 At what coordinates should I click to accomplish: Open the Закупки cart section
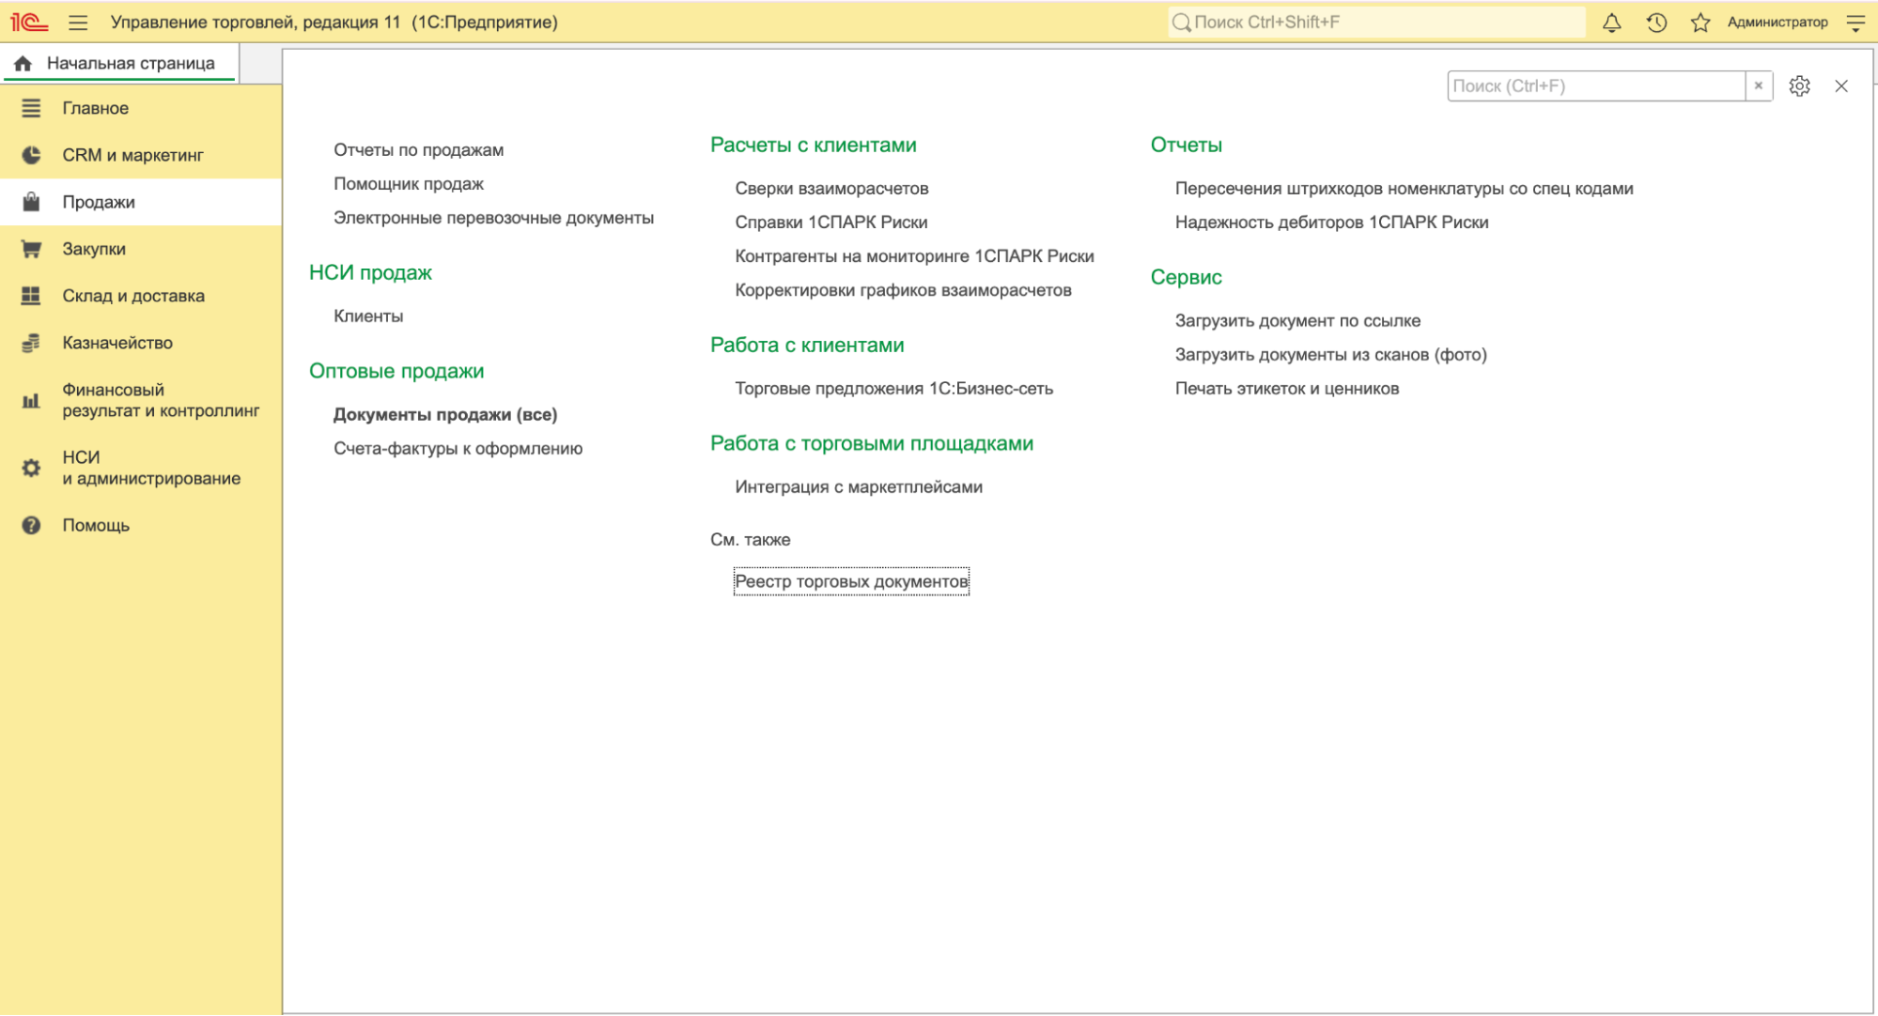pyautogui.click(x=94, y=249)
